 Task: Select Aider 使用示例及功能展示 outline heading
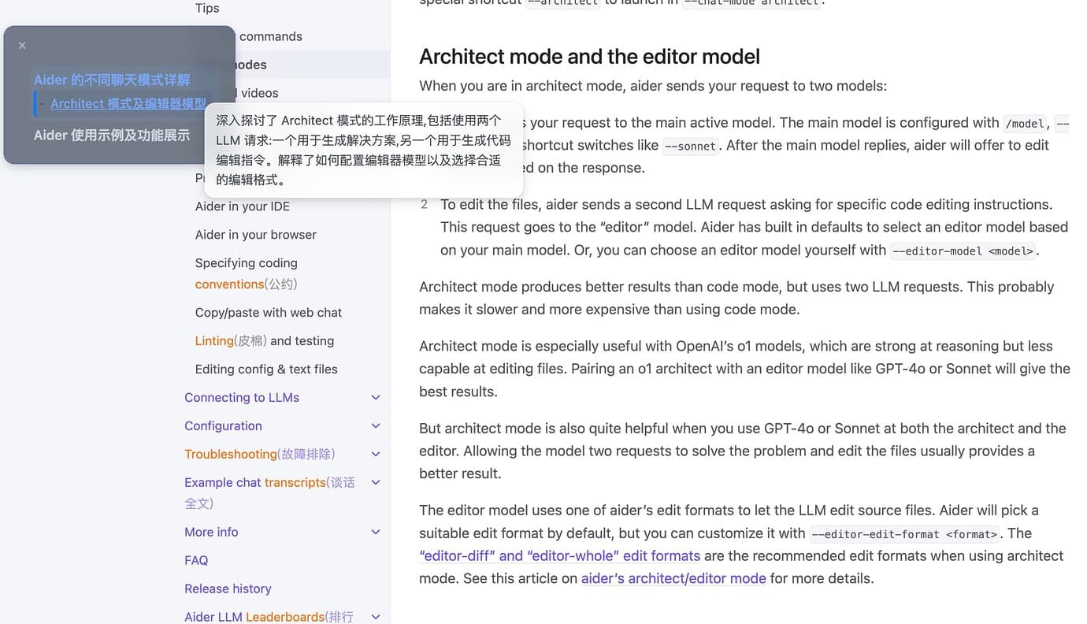coord(112,136)
